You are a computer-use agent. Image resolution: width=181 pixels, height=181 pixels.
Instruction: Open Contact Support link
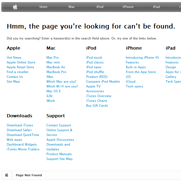pos(59,125)
